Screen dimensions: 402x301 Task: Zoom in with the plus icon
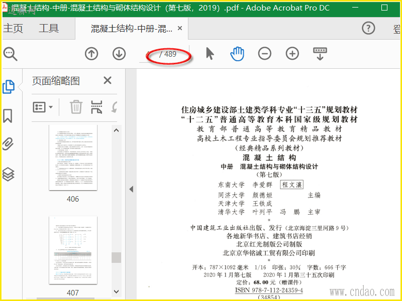(292, 54)
